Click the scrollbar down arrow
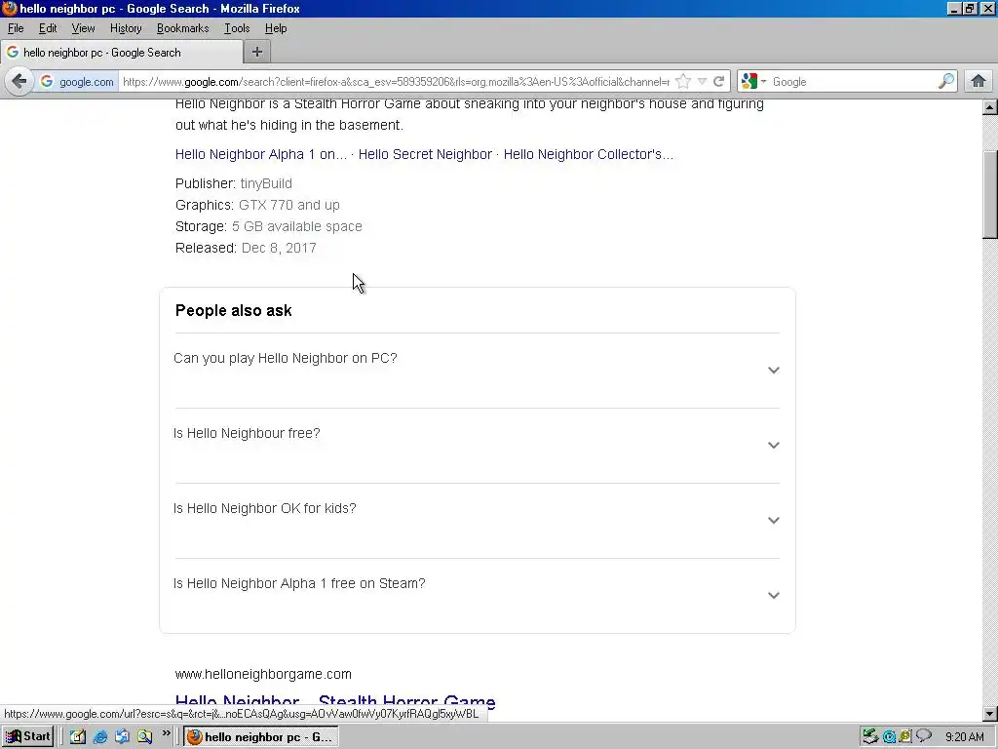The image size is (998, 749). click(989, 714)
